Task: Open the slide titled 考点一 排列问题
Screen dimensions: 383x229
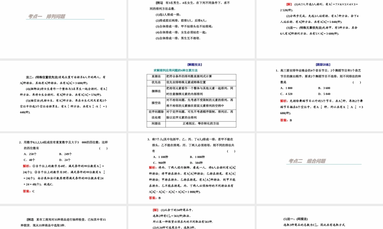Action: 63,29
